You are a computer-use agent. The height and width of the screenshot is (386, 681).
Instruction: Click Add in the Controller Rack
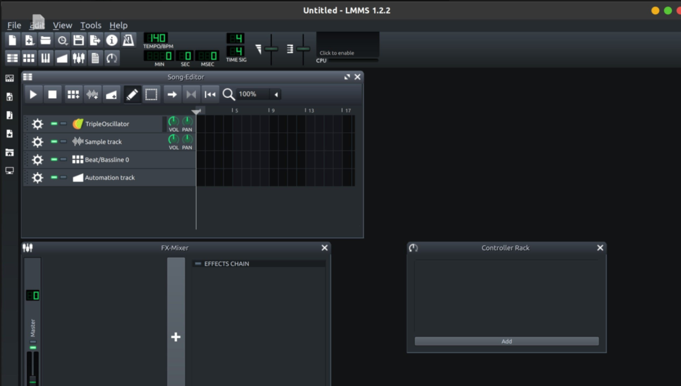pos(506,341)
